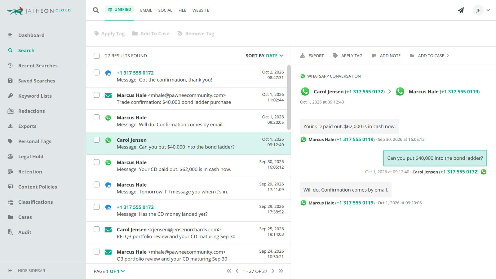Check the 'Has the CD money landed yet?' row
This screenshot has width=496, height=279.
97,207
